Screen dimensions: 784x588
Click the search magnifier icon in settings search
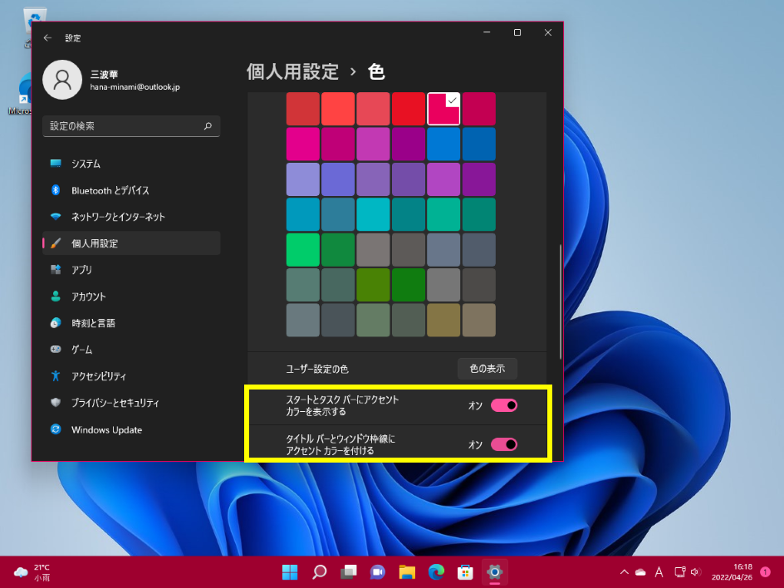[208, 126]
